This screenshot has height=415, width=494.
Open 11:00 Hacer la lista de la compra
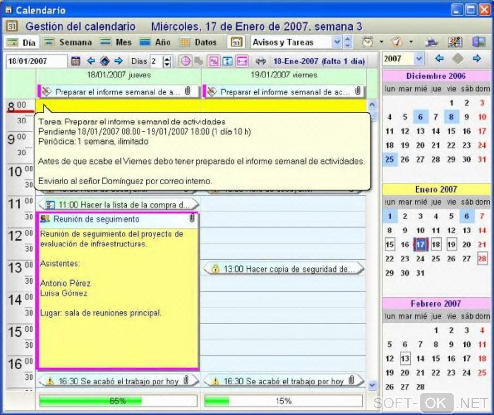coord(119,205)
